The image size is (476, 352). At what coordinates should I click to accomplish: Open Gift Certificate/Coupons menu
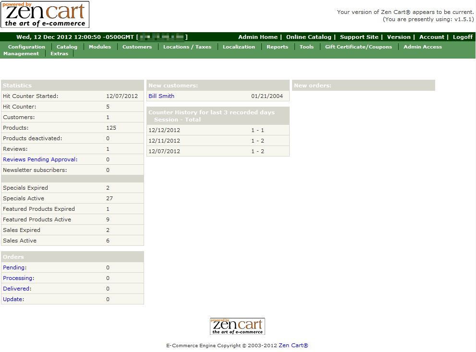coord(358,47)
